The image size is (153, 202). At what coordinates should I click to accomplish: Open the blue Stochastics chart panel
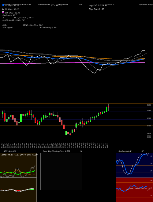pyautogui.click(x=134, y=165)
